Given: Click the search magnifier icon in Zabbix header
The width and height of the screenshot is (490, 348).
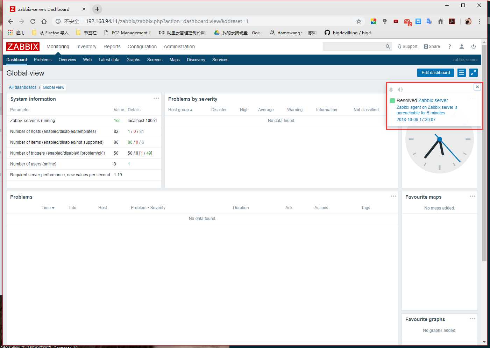Looking at the screenshot, I should (388, 47).
